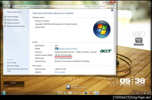Click the red figure taskbar icon
Image resolution: width=152 pixels, height=100 pixels.
91,93
